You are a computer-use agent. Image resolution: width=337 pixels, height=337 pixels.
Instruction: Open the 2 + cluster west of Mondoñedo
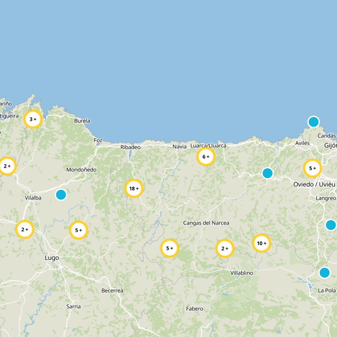click(7, 166)
